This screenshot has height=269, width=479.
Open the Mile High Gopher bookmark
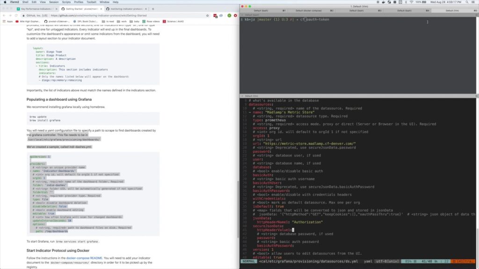pyautogui.click(x=28, y=21)
